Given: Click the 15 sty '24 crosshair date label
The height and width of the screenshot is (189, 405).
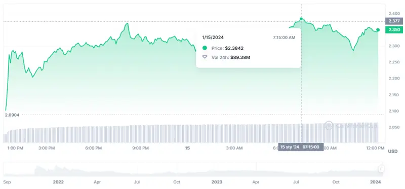Looking at the screenshot, I should coord(290,147).
